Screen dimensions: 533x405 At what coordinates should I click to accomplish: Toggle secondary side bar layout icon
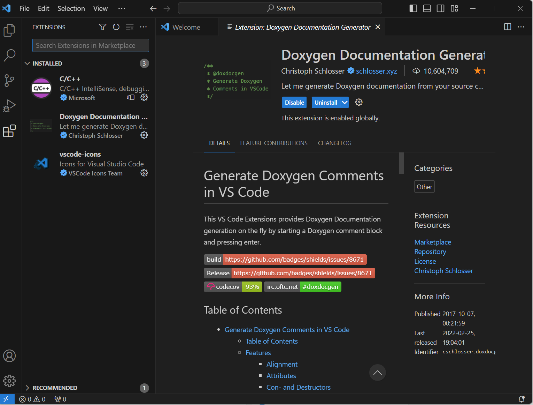click(x=440, y=8)
